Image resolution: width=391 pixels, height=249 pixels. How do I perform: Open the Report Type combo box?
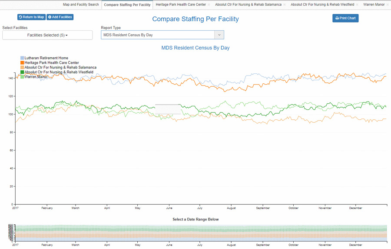(x=162, y=35)
